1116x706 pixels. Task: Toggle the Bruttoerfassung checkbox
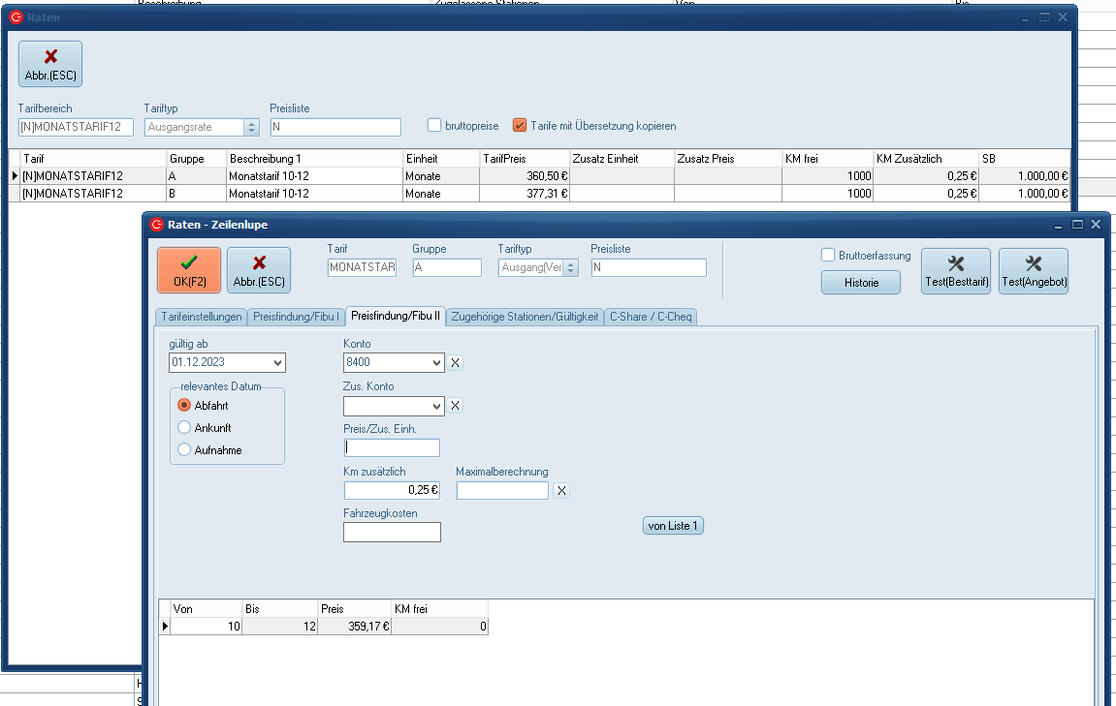[x=828, y=255]
